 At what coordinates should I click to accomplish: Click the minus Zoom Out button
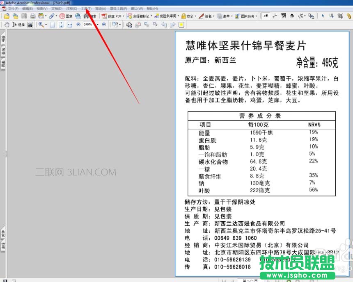(78, 24)
